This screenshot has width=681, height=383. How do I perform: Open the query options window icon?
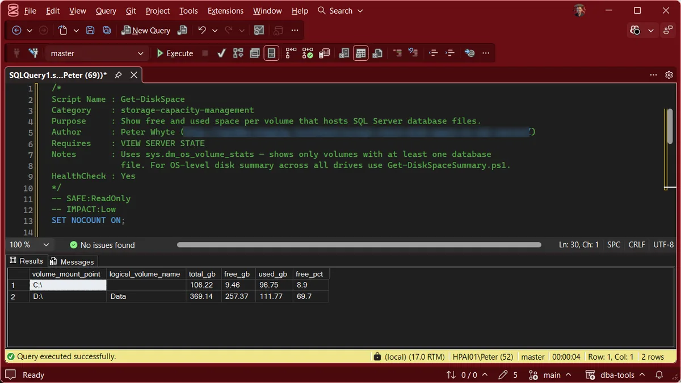255,53
